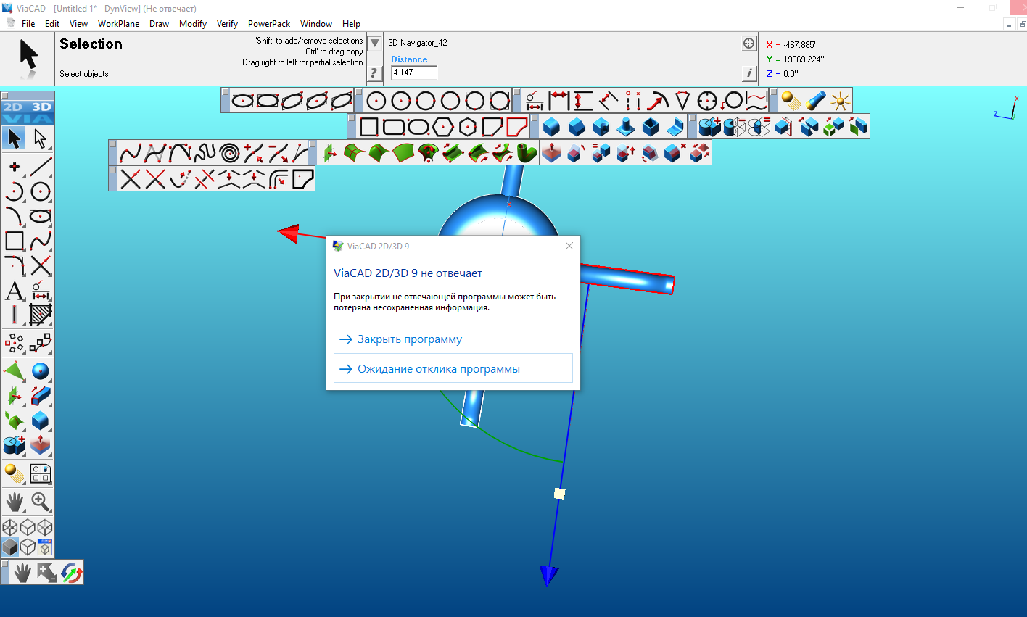Open the Verify menu
Image resolution: width=1027 pixels, height=617 pixels.
pyautogui.click(x=227, y=24)
